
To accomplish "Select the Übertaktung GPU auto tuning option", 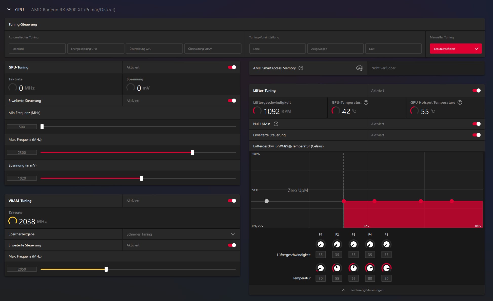I will point(154,49).
